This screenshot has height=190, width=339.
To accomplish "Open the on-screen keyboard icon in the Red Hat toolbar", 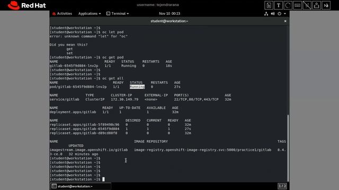I will [298, 5].
